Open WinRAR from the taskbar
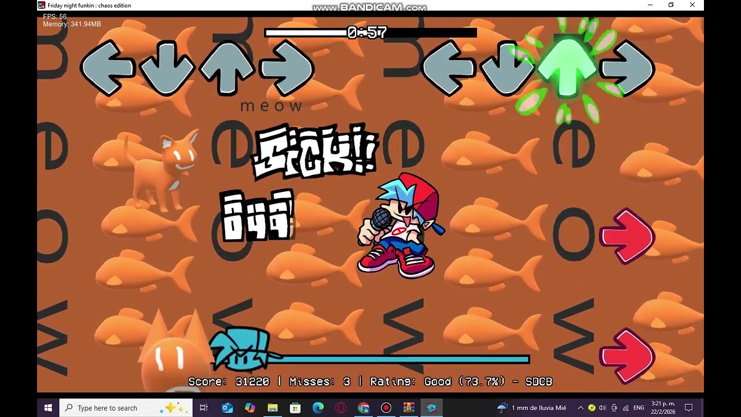 click(x=409, y=408)
